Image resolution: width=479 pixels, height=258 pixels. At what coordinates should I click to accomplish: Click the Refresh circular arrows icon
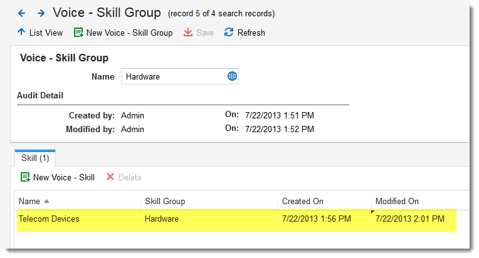click(x=229, y=33)
